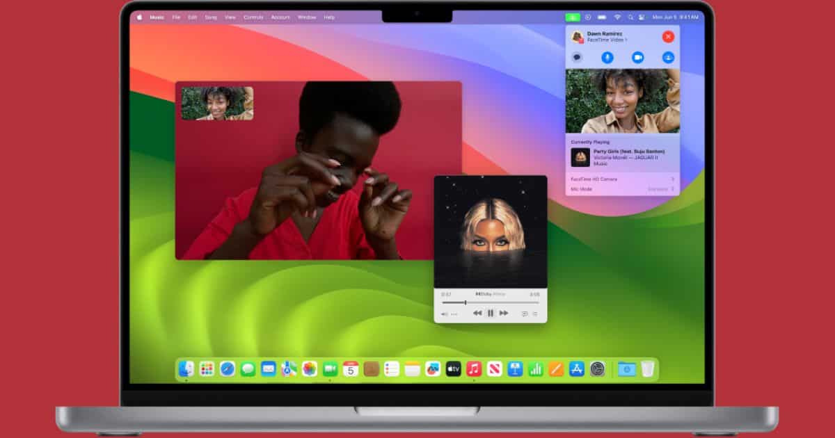
Task: Go back to previous track in MiniPlayer
Action: pyautogui.click(x=477, y=314)
